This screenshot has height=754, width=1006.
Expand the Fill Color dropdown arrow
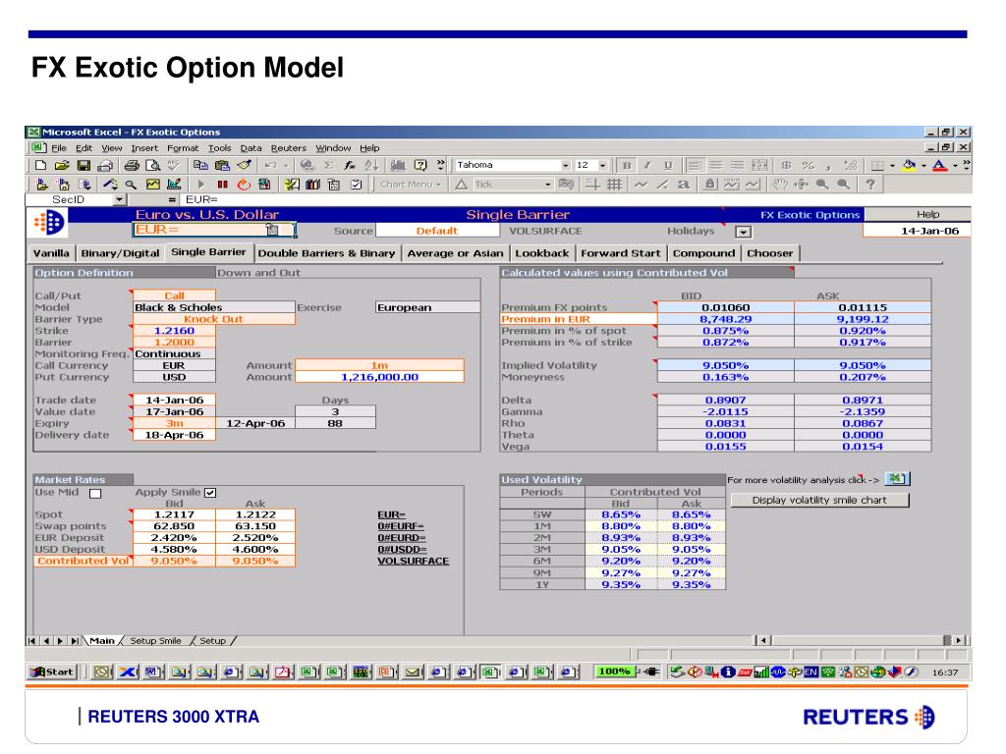click(923, 165)
